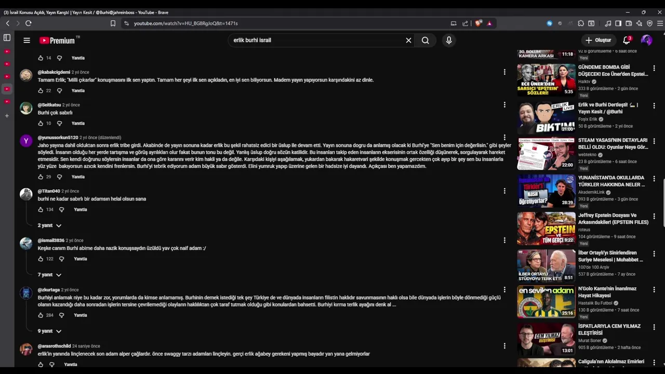Like @Titan040's comment with 134 likes
The image size is (665, 374).
coord(41,209)
